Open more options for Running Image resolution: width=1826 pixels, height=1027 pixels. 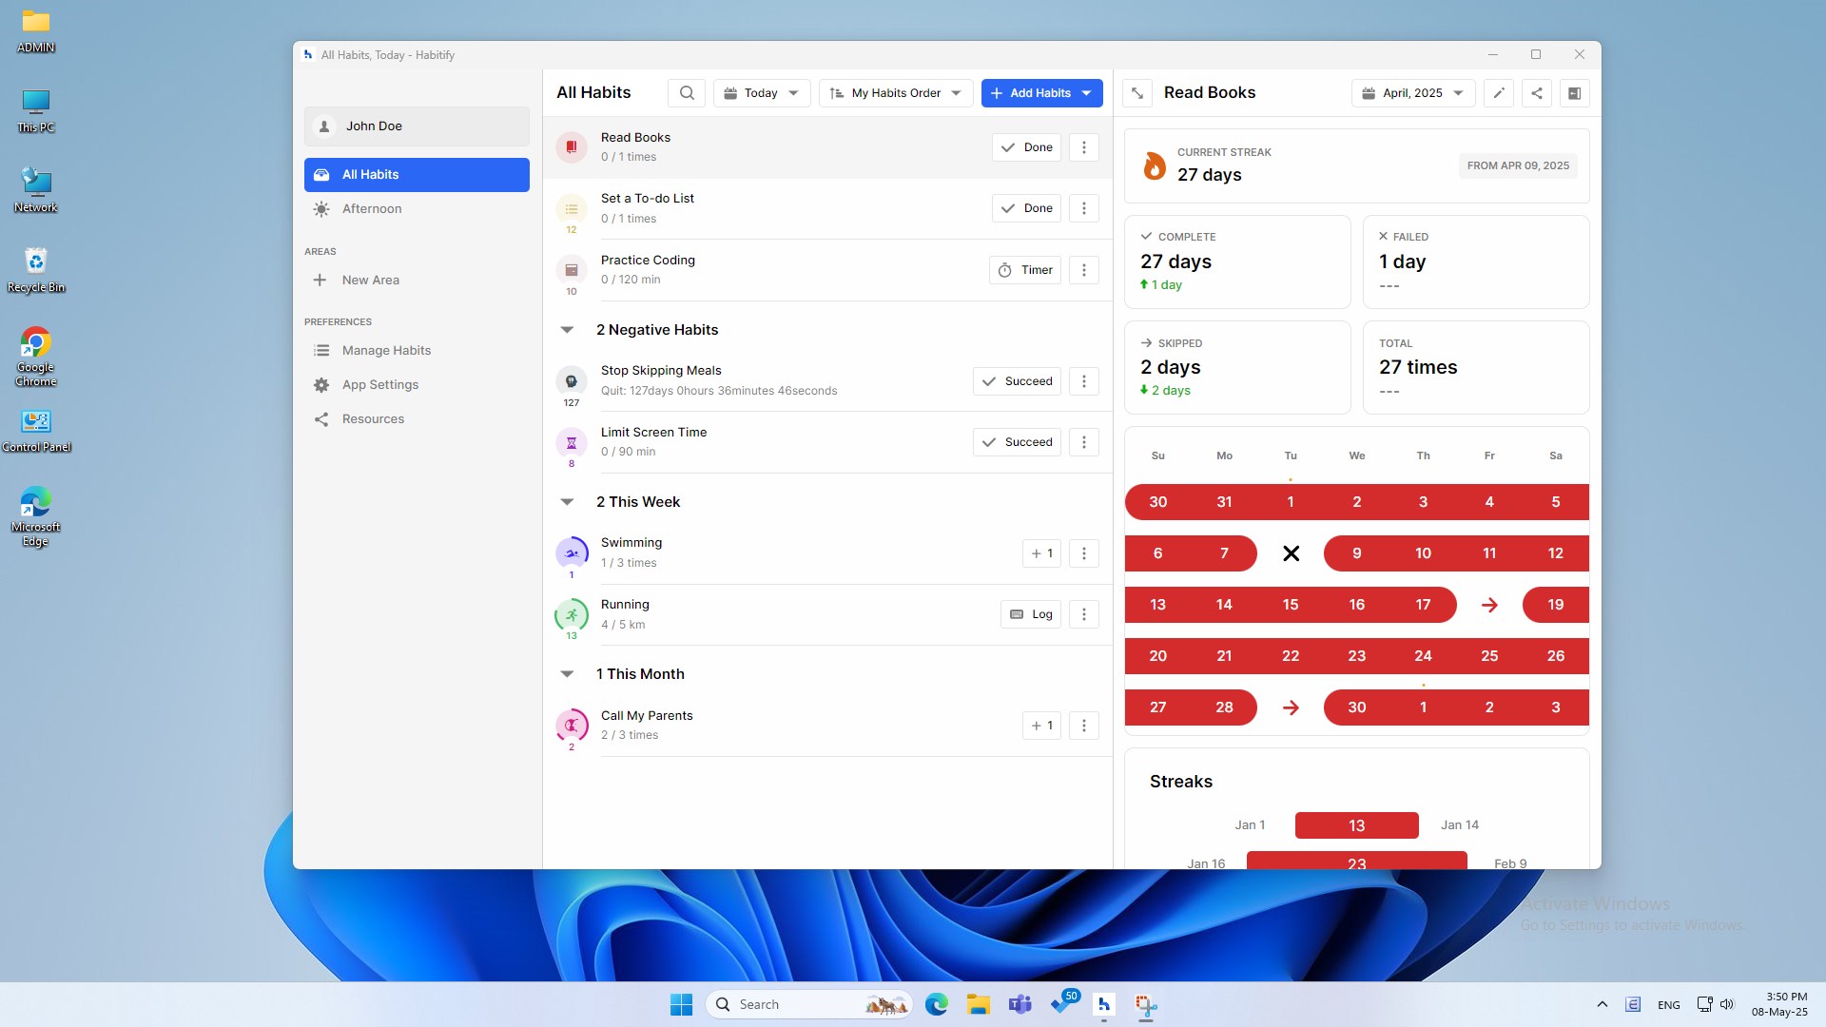1084,614
